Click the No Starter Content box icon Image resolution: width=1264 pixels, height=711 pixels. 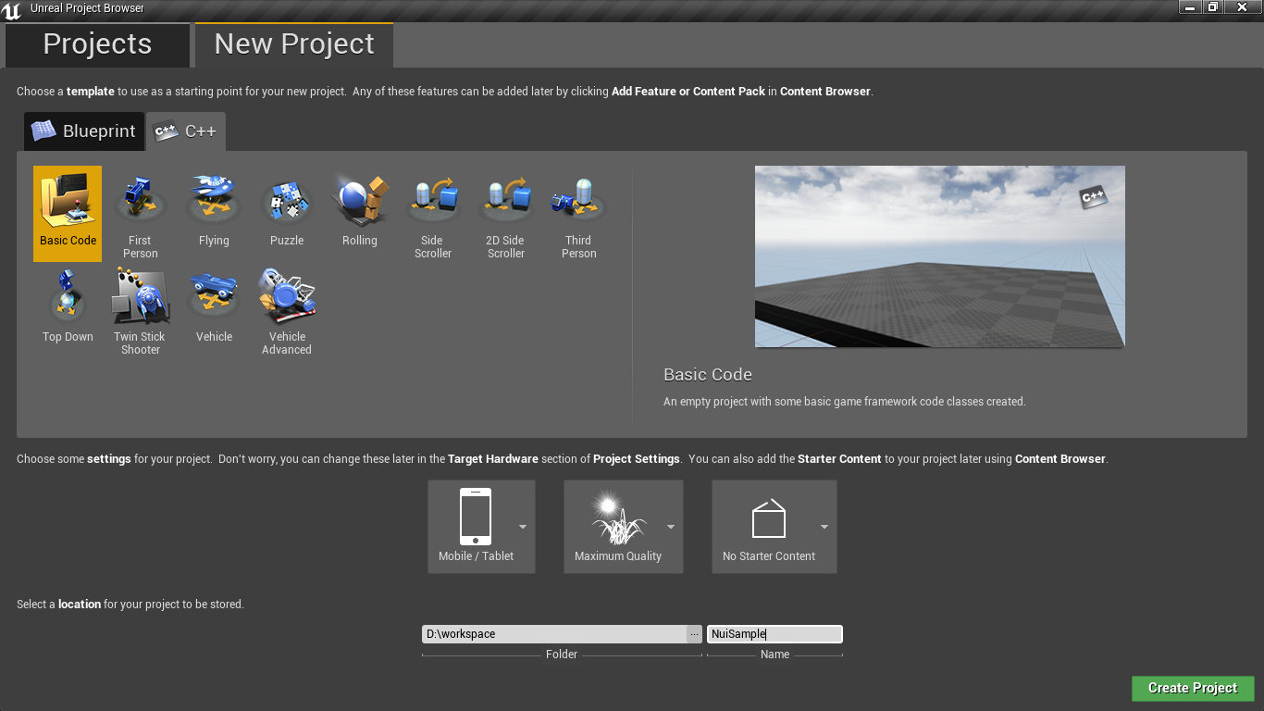[769, 518]
